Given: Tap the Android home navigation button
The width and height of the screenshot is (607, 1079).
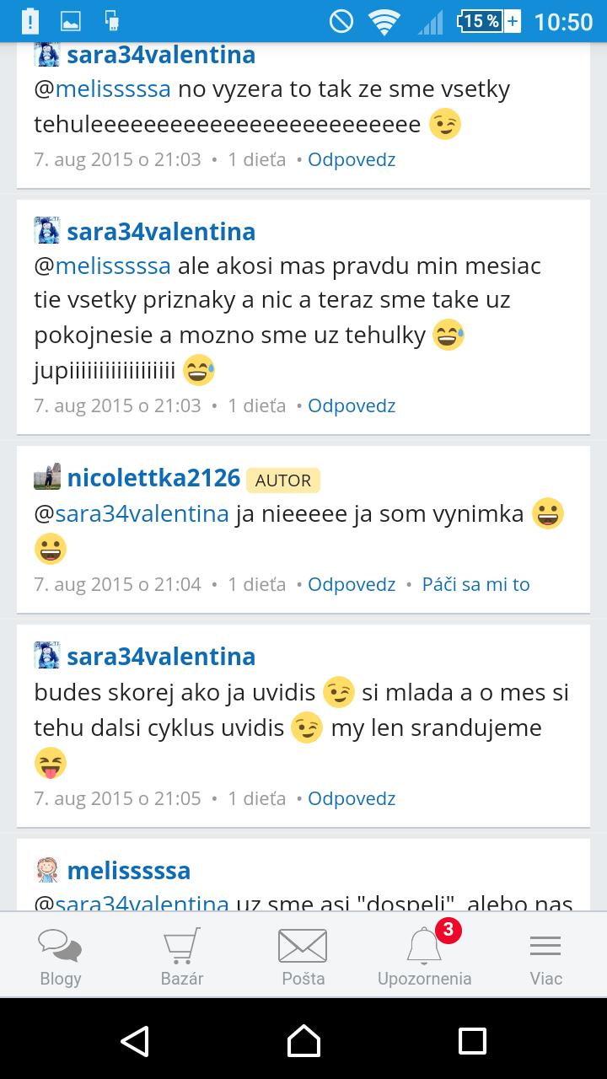Looking at the screenshot, I should tap(303, 1041).
